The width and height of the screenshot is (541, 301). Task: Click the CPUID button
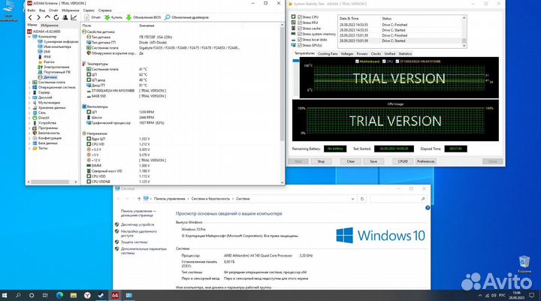point(403,161)
